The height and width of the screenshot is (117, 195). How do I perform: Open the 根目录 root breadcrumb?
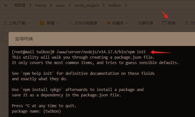tap(20, 5)
